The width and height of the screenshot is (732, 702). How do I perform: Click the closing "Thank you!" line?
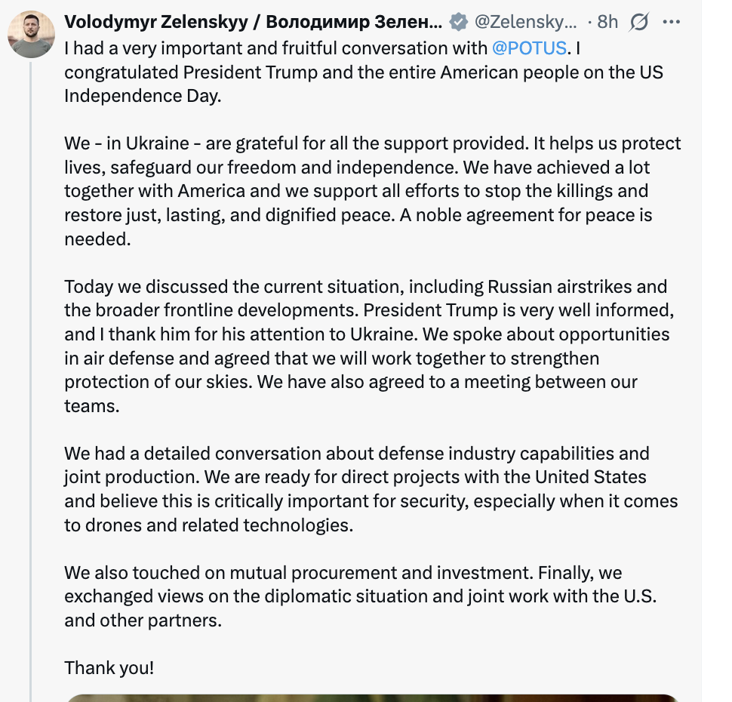pyautogui.click(x=109, y=668)
